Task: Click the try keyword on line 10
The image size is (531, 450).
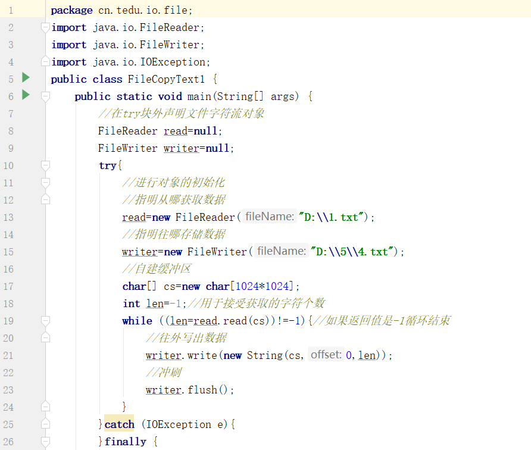Action: tap(108, 165)
